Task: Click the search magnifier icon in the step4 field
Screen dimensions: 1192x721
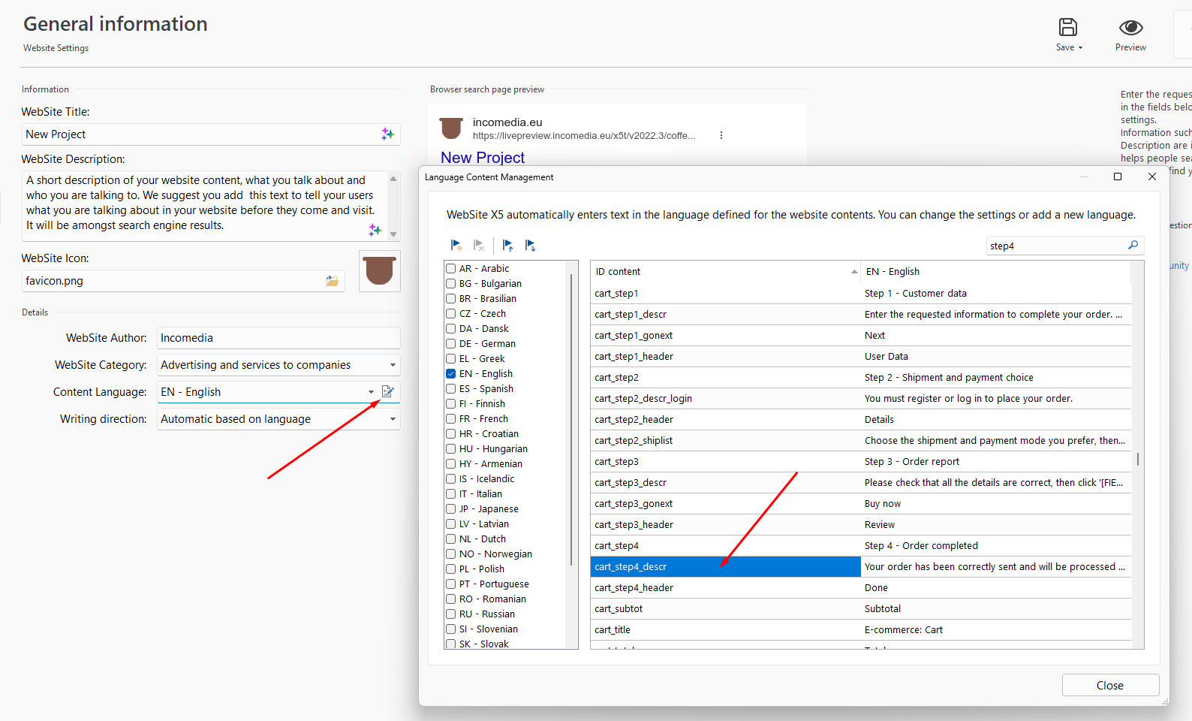Action: (x=1133, y=246)
